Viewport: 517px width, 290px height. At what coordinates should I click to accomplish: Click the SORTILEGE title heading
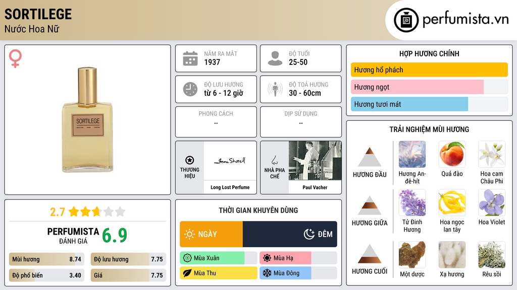pos(38,14)
